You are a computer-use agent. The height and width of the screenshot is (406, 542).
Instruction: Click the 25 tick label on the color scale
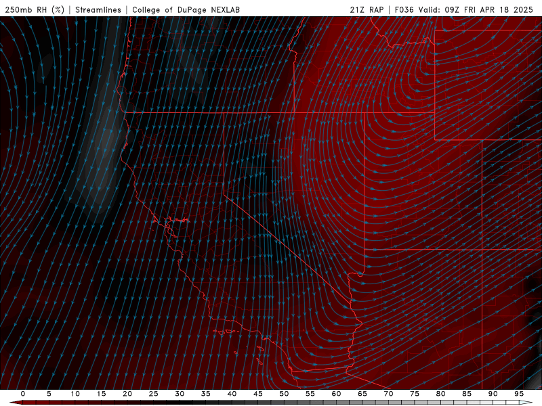pyautogui.click(x=154, y=394)
